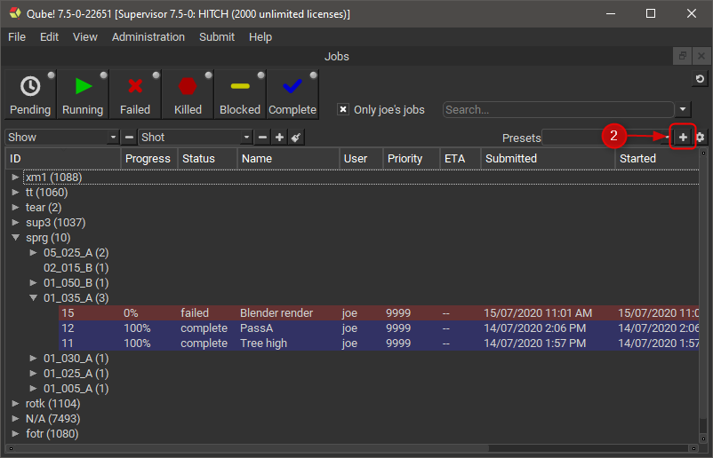Open the Administration menu
Image resolution: width=713 pixels, height=458 pixels.
point(148,37)
